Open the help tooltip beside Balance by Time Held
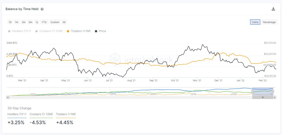 coord(42,9)
